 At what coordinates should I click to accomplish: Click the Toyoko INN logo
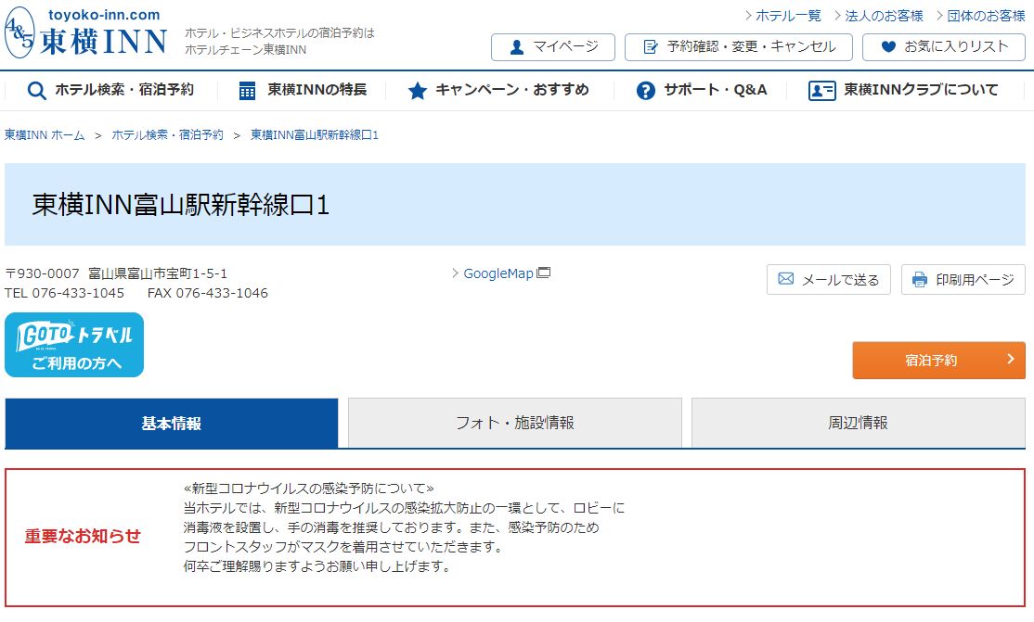(x=85, y=33)
